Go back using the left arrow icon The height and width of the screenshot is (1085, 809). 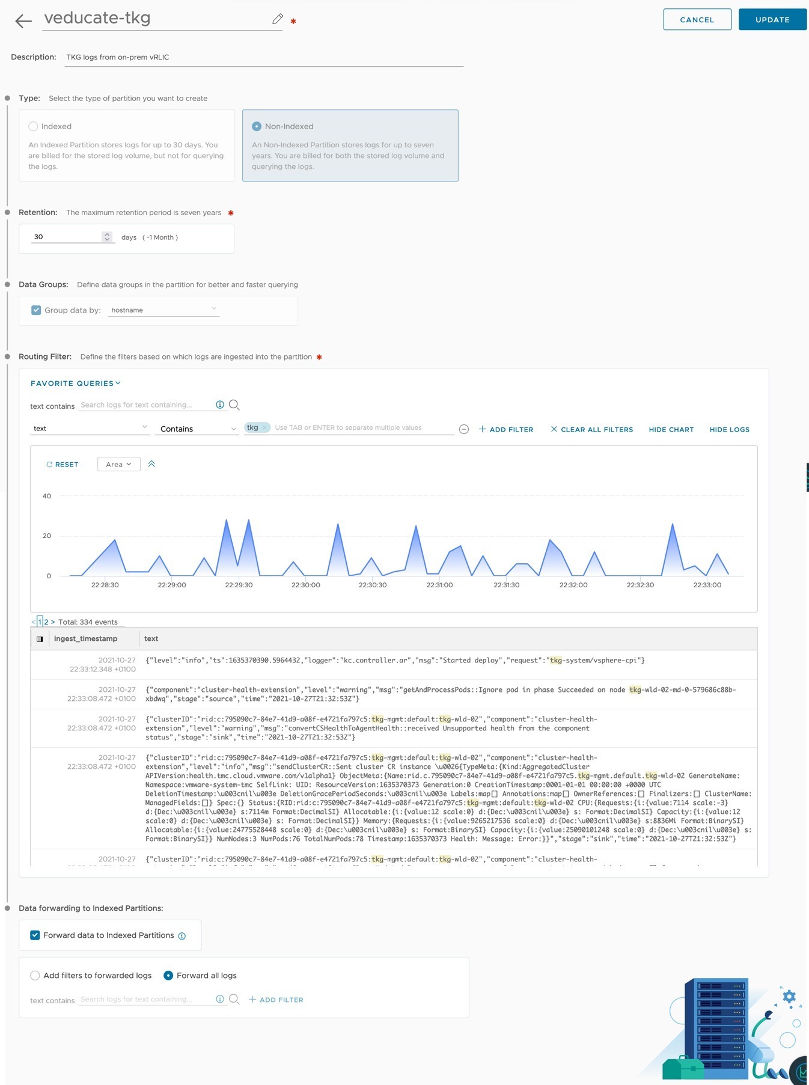(23, 21)
